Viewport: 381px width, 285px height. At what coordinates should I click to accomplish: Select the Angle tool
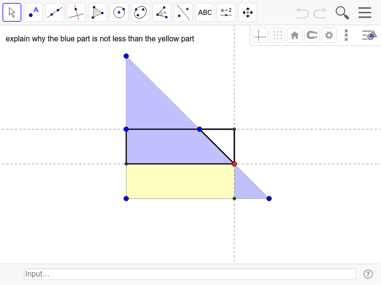tap(161, 12)
